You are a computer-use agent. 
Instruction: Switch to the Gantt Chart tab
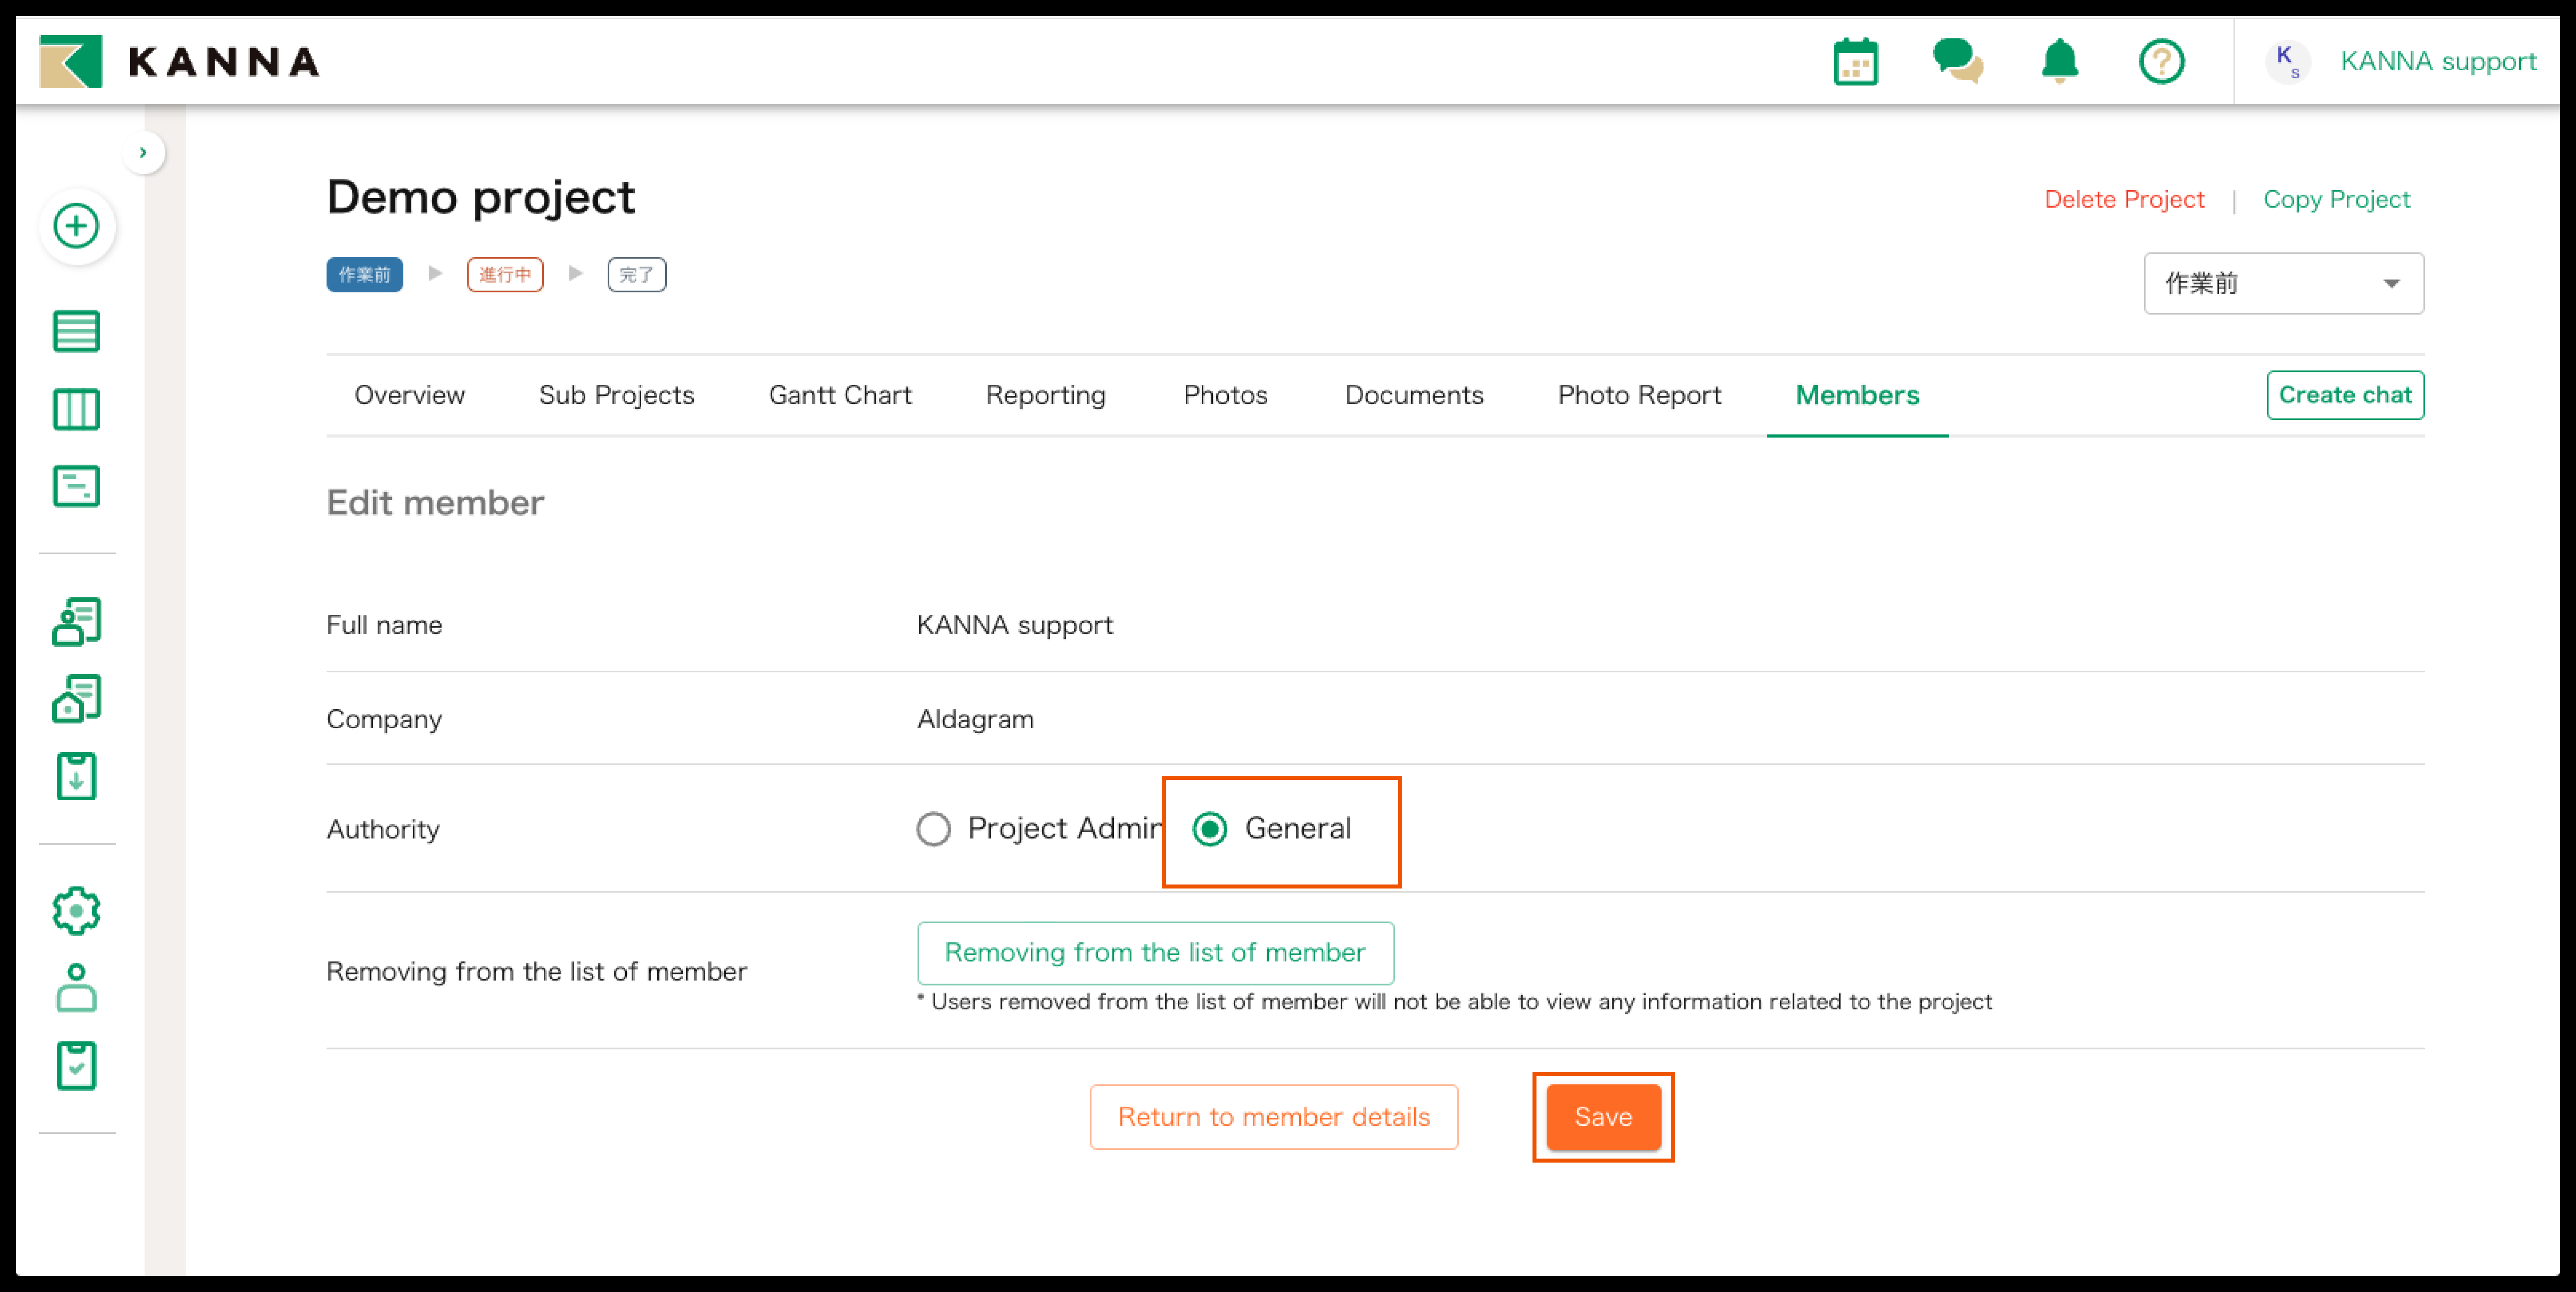tap(840, 395)
